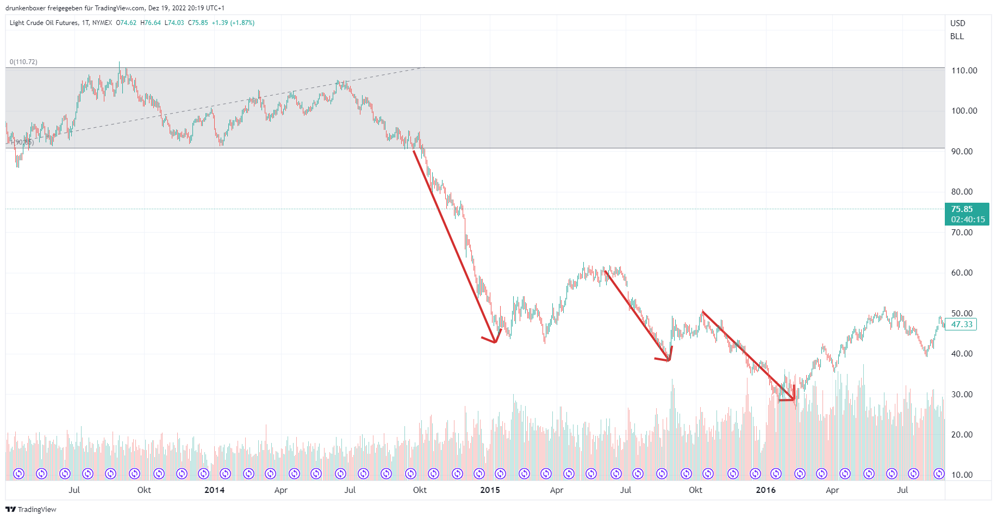Viewport: 997px width, 519px height.
Task: Click the 80.00 price axis label
Action: click(962, 192)
